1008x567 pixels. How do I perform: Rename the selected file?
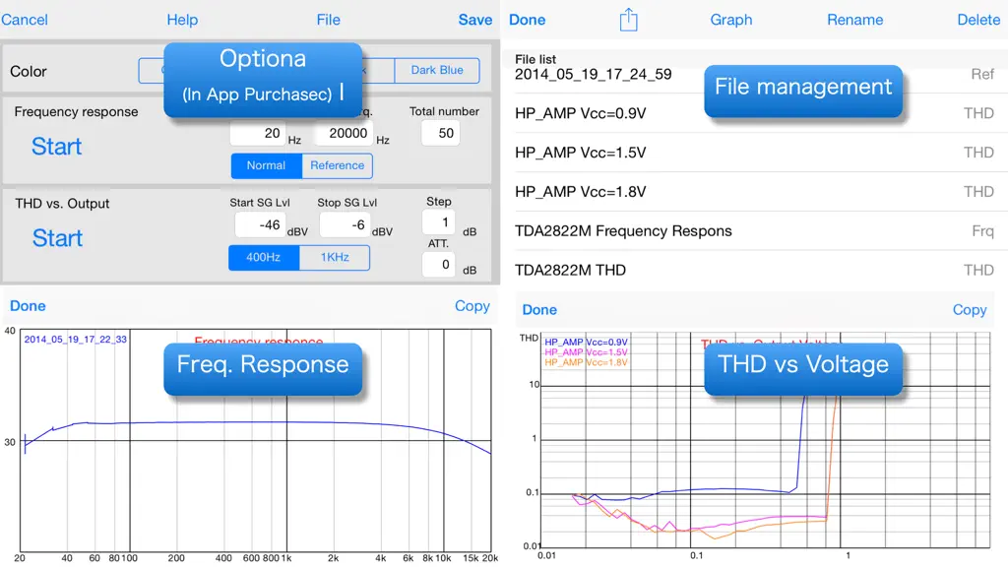tap(855, 20)
